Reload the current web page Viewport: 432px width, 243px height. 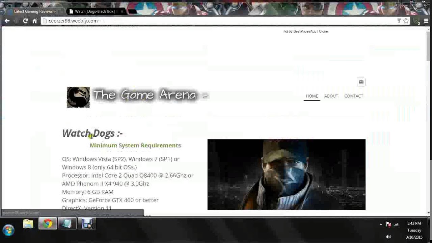point(25,21)
